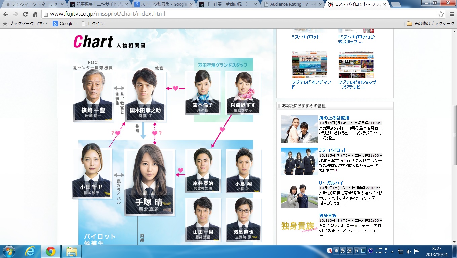Open the ブックマーク マネ bookmark in the bar
This screenshot has width=457, height=258.
[25, 24]
